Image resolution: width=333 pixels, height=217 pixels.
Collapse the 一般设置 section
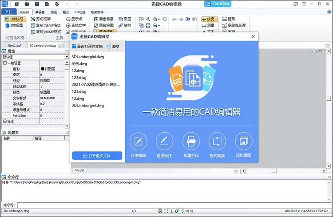pos(4,63)
